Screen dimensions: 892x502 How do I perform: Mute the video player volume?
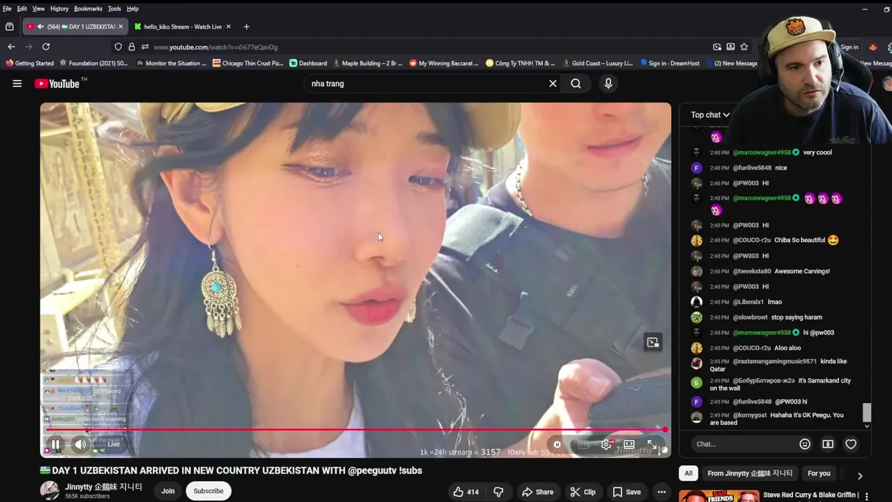tap(81, 444)
